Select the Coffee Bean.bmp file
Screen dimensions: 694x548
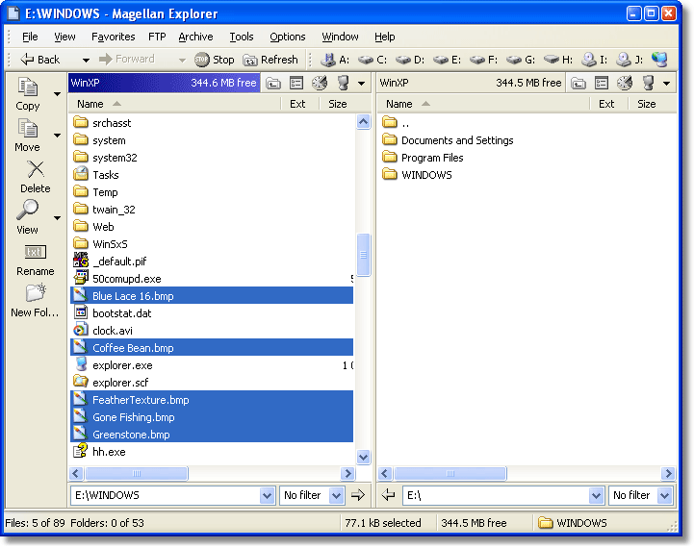coord(133,348)
